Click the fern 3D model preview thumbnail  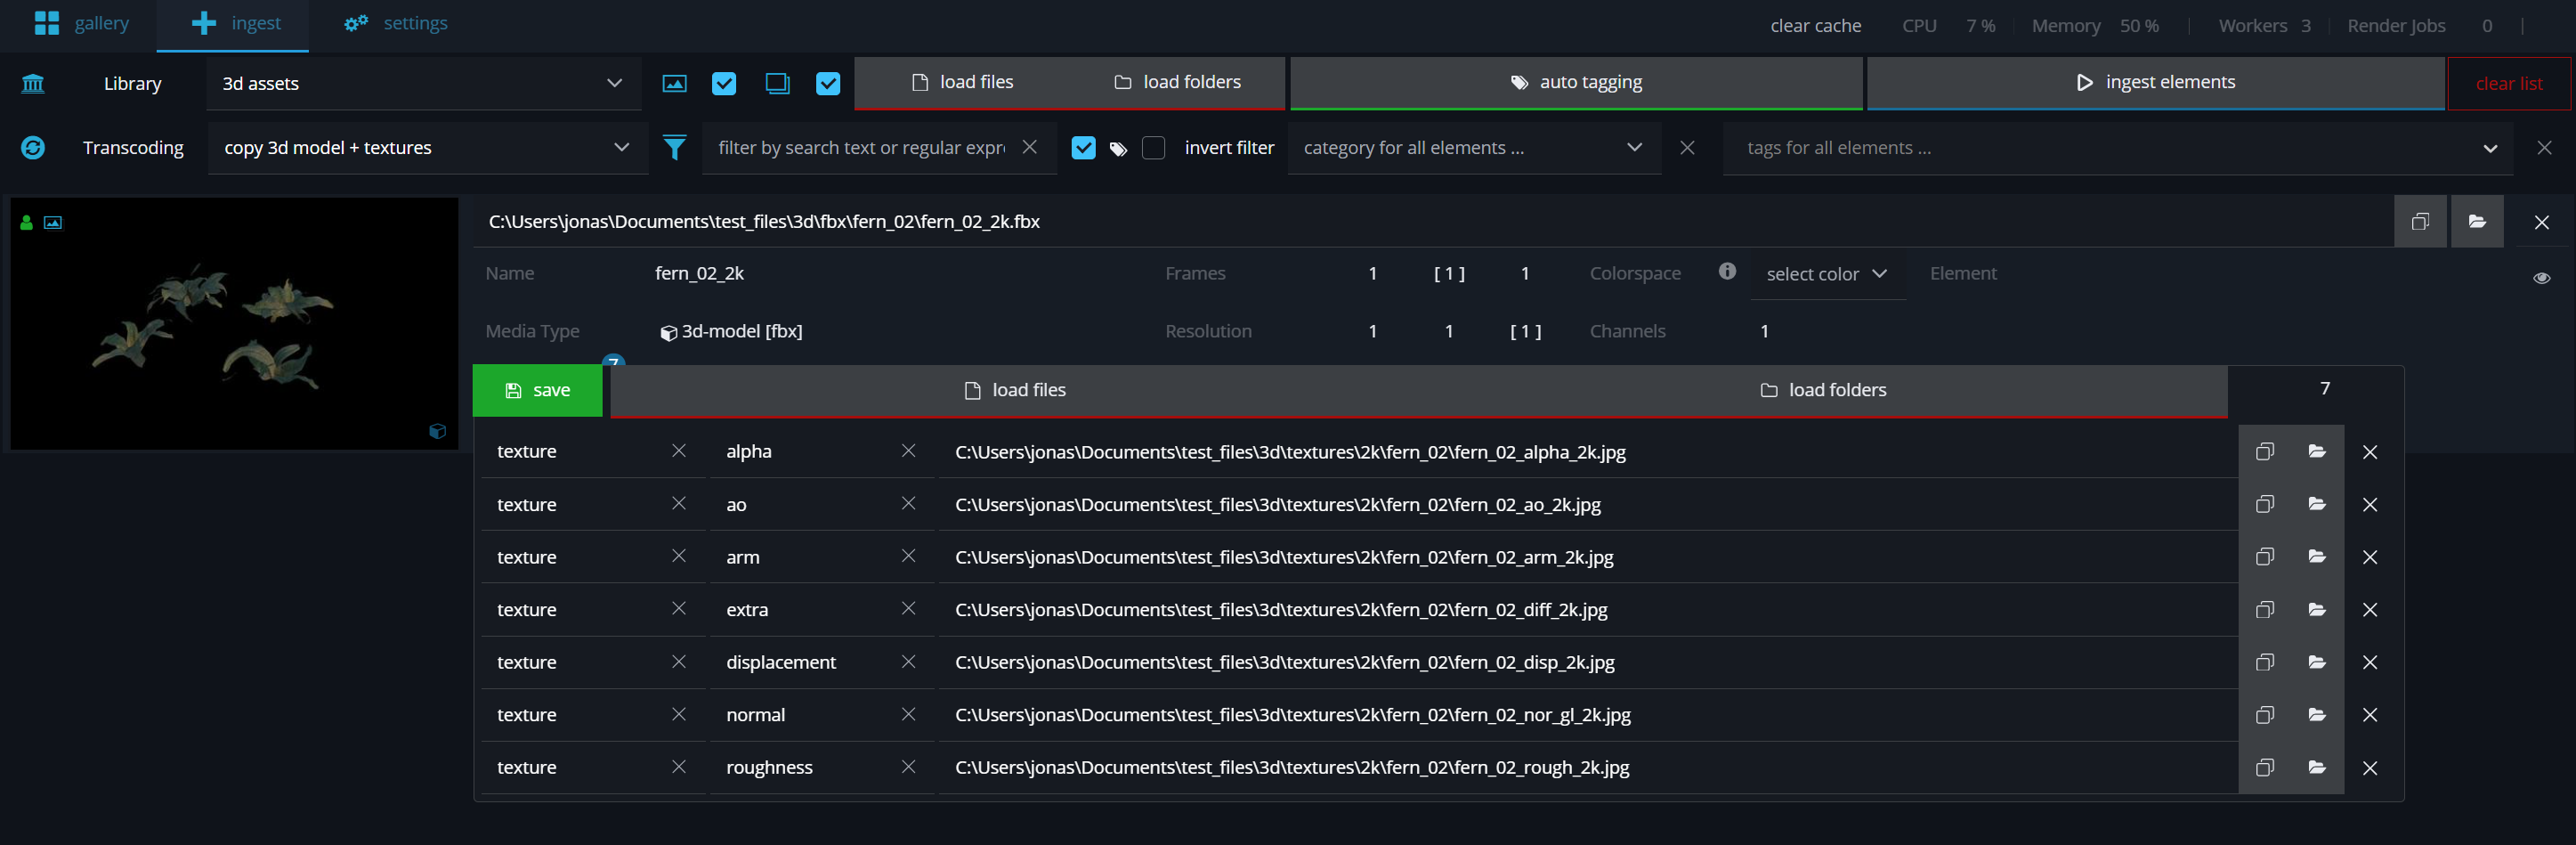click(234, 323)
